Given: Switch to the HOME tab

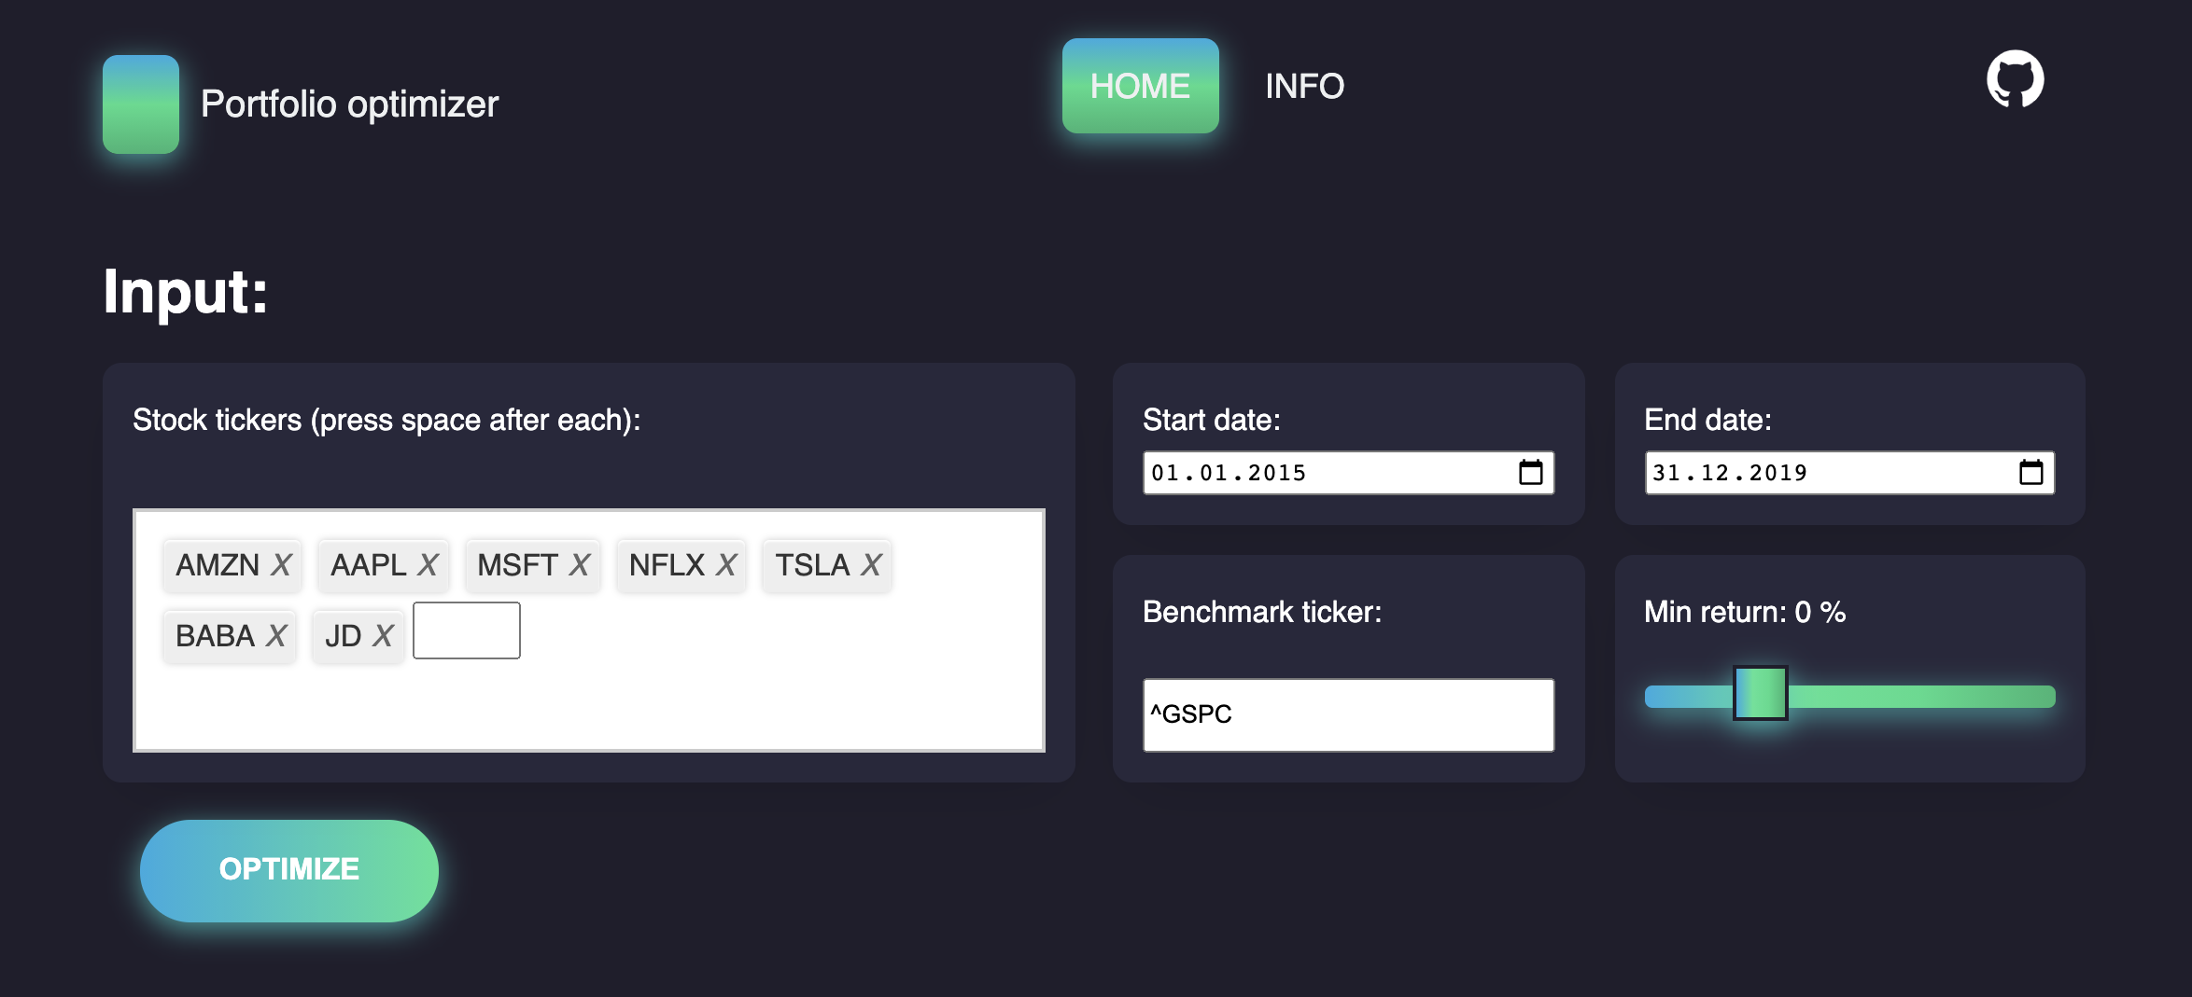Looking at the screenshot, I should (1140, 86).
